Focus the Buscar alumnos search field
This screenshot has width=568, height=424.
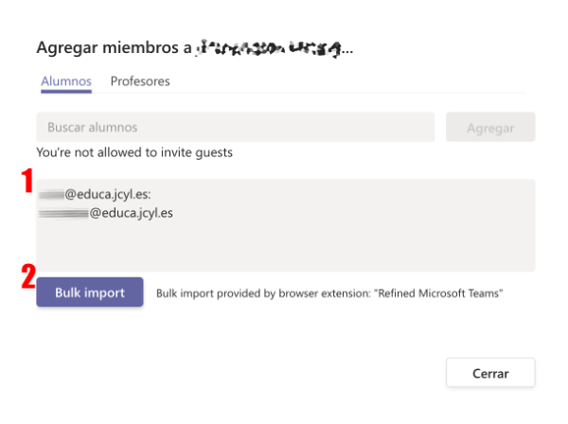click(x=236, y=127)
